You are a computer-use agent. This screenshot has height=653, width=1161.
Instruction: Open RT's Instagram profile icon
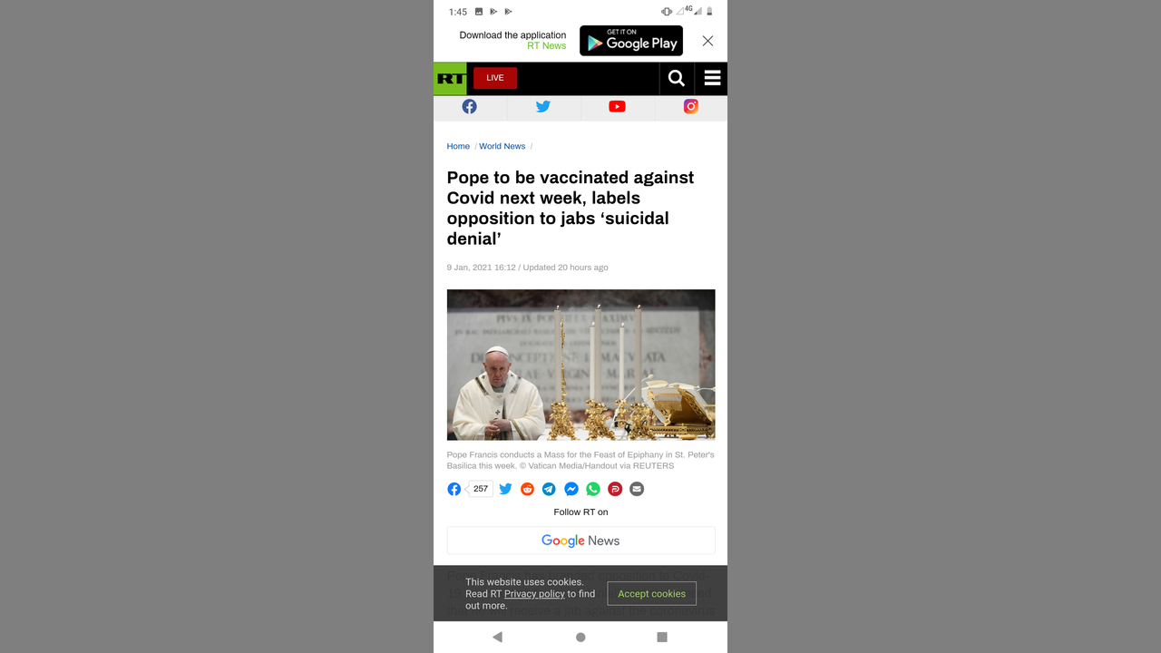coord(691,107)
